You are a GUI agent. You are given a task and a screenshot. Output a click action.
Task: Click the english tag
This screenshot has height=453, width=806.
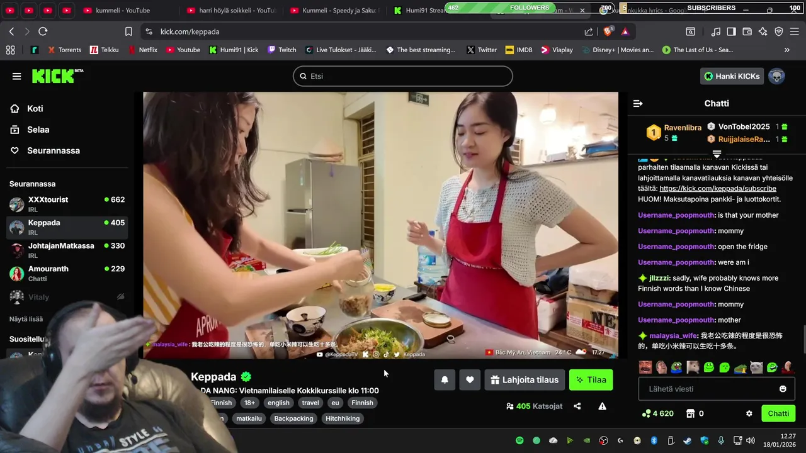pos(278,403)
